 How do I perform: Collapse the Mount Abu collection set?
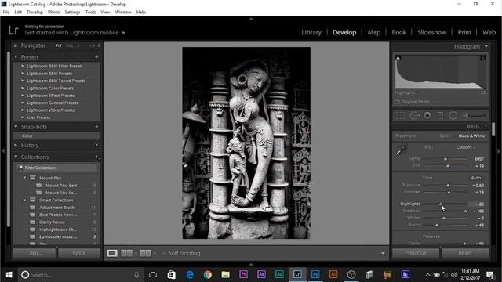pos(24,178)
